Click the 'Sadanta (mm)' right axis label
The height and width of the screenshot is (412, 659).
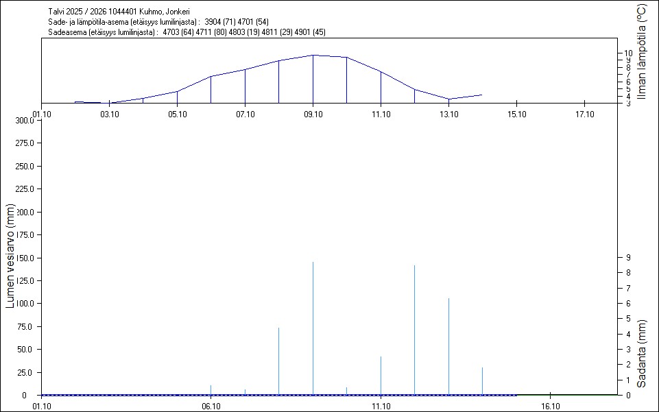click(x=642, y=354)
